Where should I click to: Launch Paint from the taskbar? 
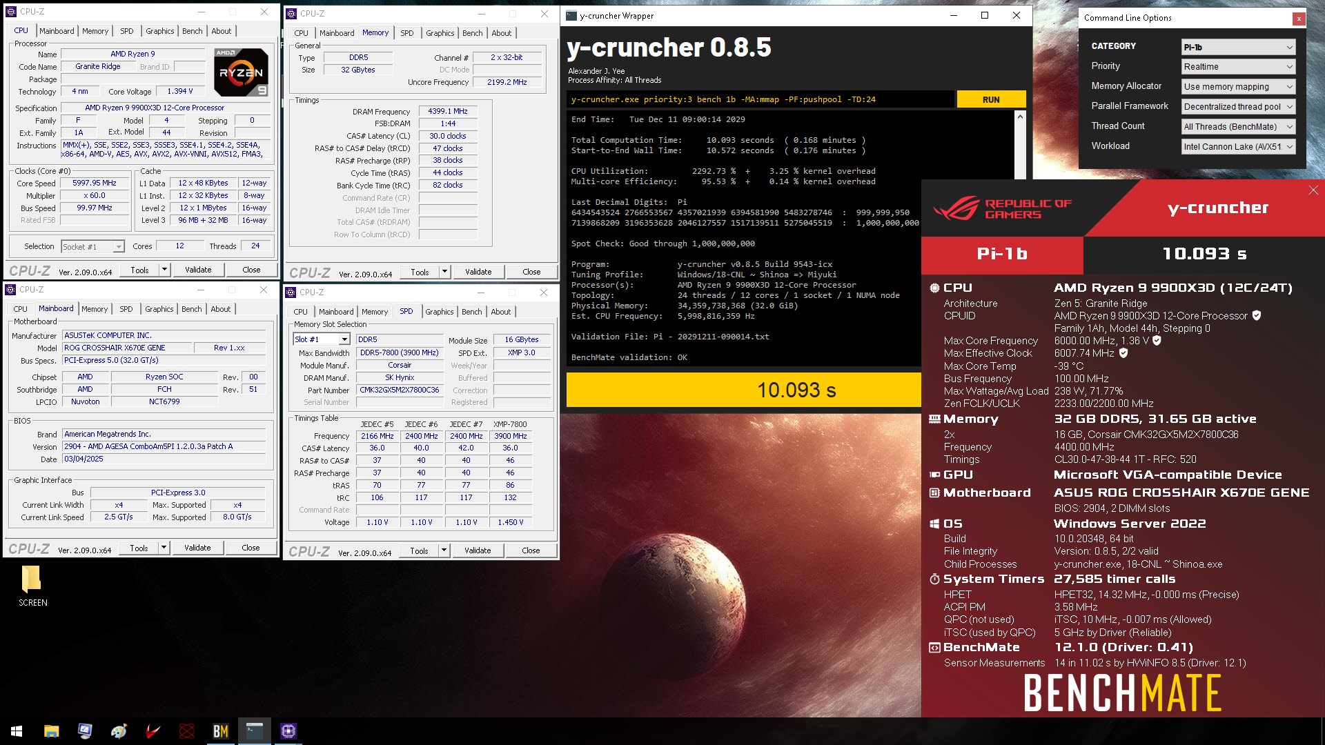[119, 731]
